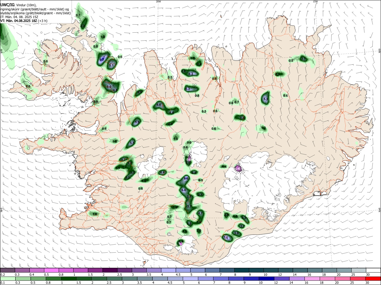Click the 'rigning/skúrir' legend description line
The width and height of the screenshot is (381, 285).
(x=35, y=9)
